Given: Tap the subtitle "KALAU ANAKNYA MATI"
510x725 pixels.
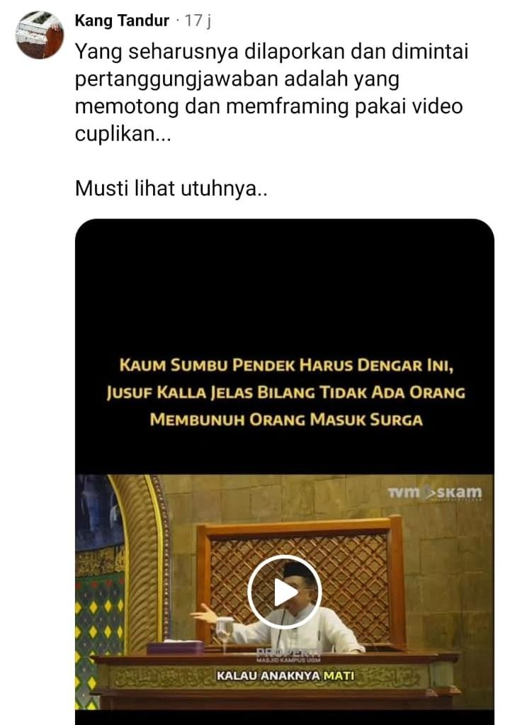Looking at the screenshot, I should click(285, 676).
